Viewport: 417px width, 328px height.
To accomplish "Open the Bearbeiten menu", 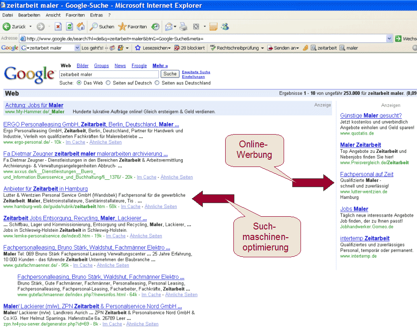I will pos(29,15).
